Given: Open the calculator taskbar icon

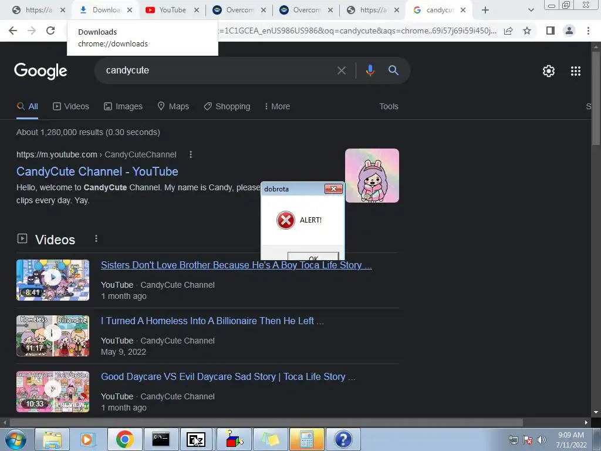Looking at the screenshot, I should [x=307, y=439].
